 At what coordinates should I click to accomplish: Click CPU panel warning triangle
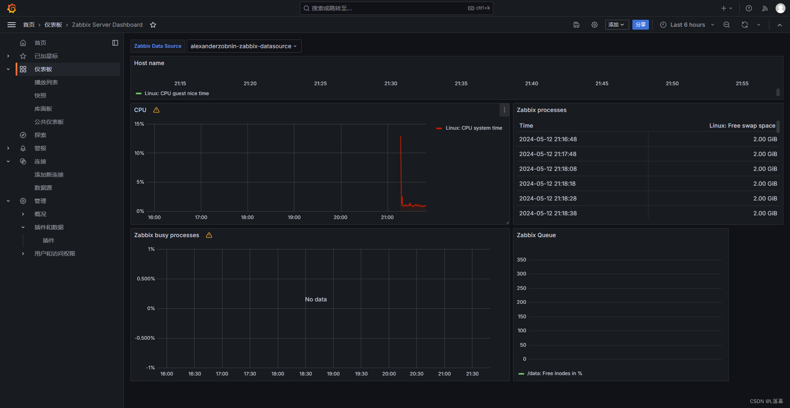pos(156,110)
